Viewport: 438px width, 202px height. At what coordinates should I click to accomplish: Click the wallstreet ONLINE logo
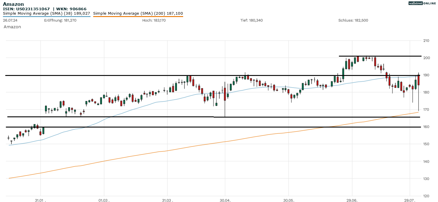[422, 3]
